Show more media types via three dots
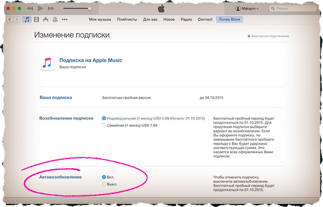Viewport: 323px width, 207px height. point(65,20)
